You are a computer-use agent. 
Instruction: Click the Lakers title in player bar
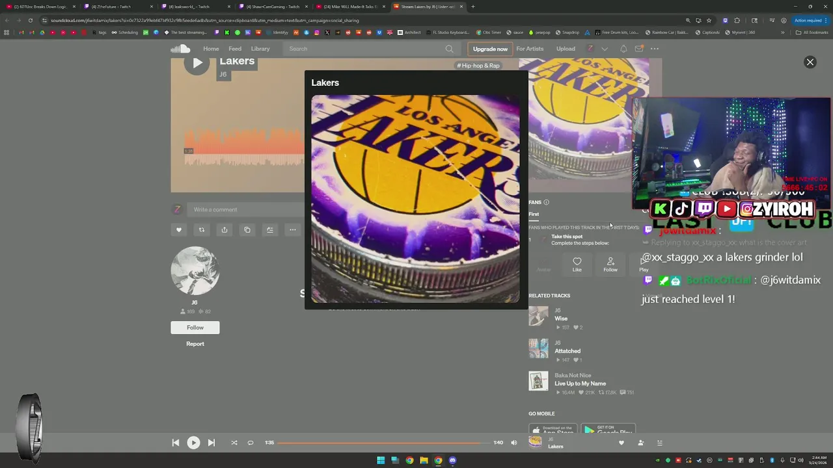[555, 447]
